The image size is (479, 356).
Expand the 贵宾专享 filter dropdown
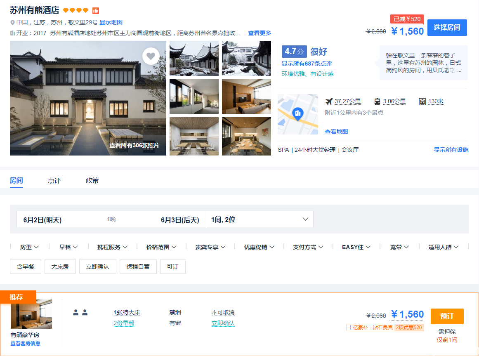pyautogui.click(x=210, y=247)
